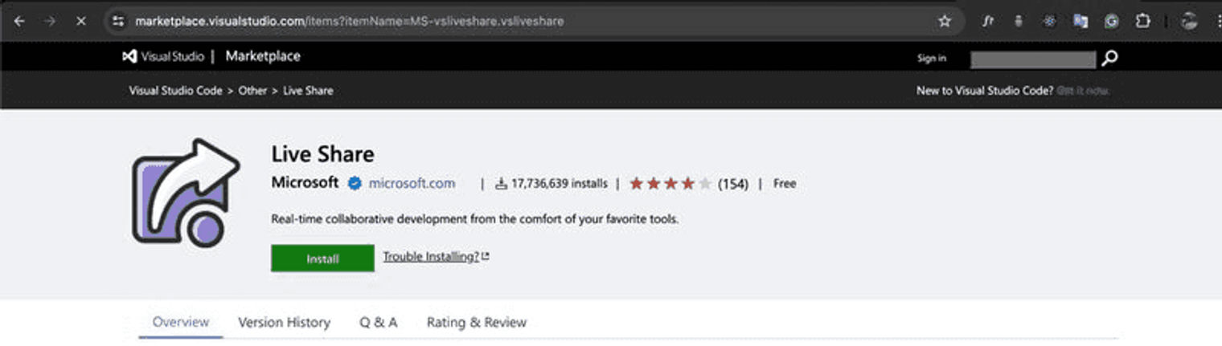Image resolution: width=1222 pixels, height=346 pixels.
Task: Click the 'Live Share' title heading
Action: click(x=322, y=153)
